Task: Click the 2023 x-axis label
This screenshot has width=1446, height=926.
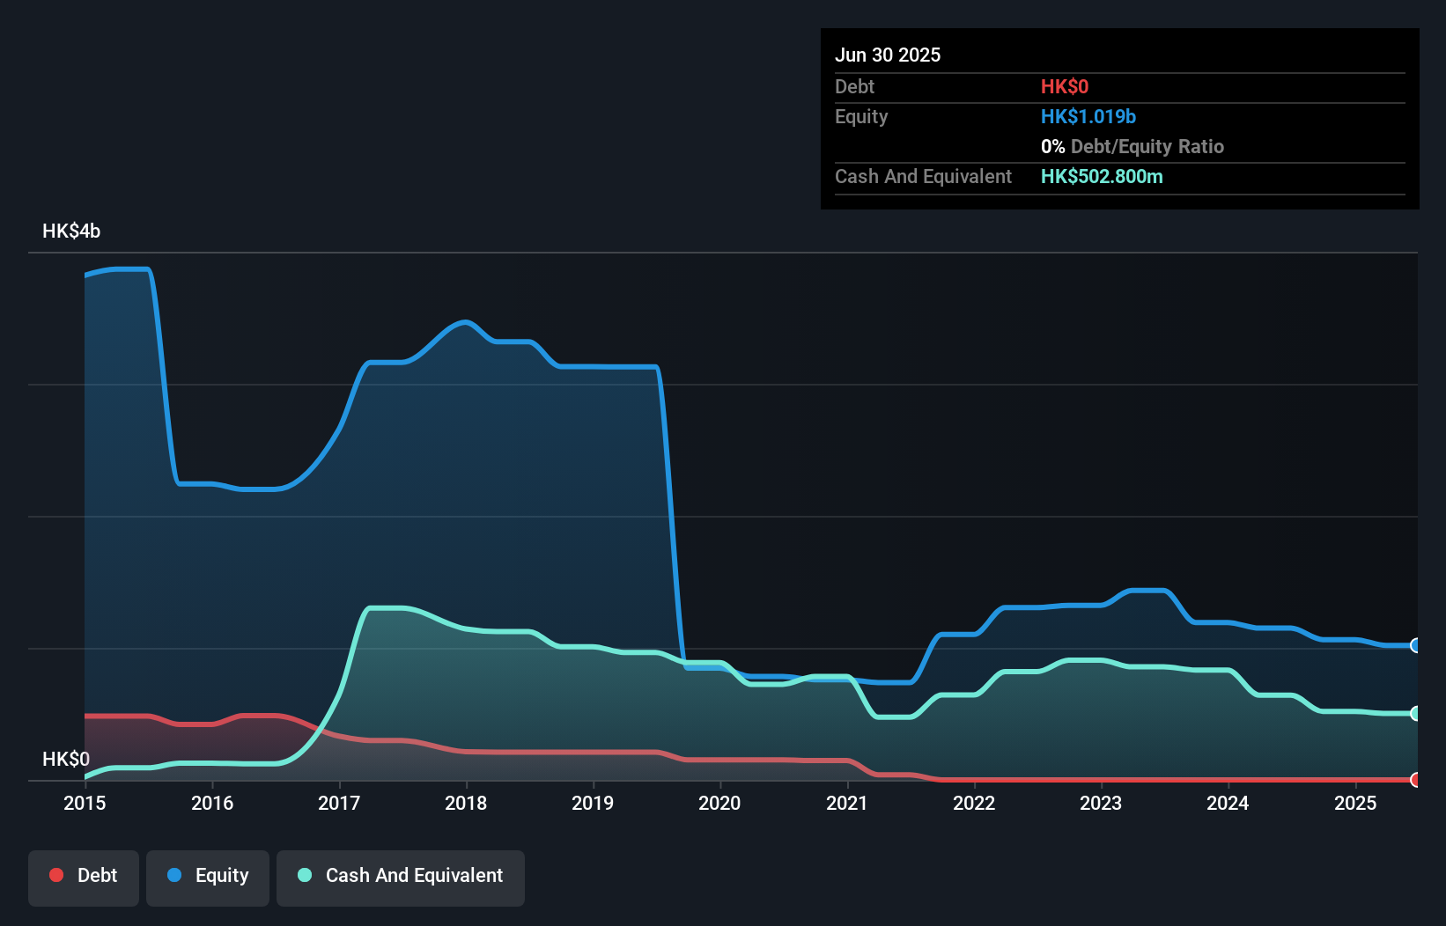Action: pyautogui.click(x=1101, y=803)
